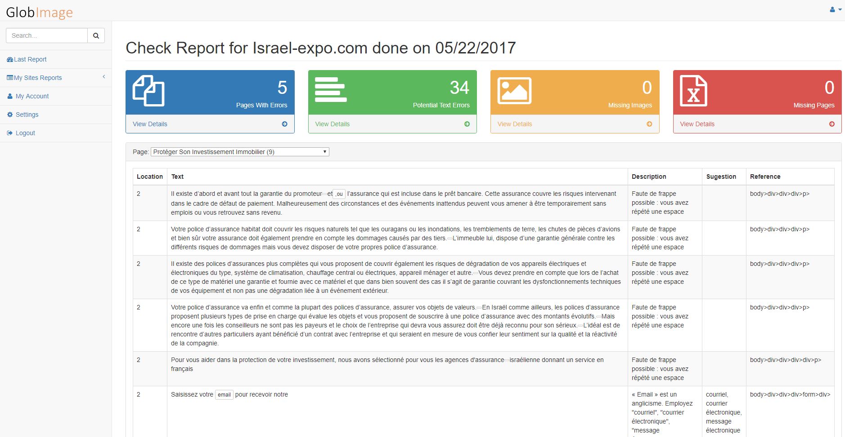Expand My Sites Reports chevron
Screen dimensions: 845x437
[x=104, y=77]
